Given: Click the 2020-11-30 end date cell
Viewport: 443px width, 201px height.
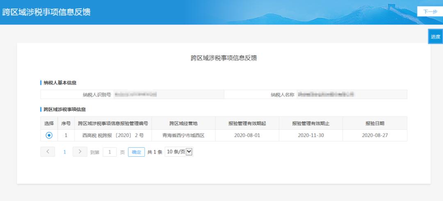Looking at the screenshot, I should point(311,135).
